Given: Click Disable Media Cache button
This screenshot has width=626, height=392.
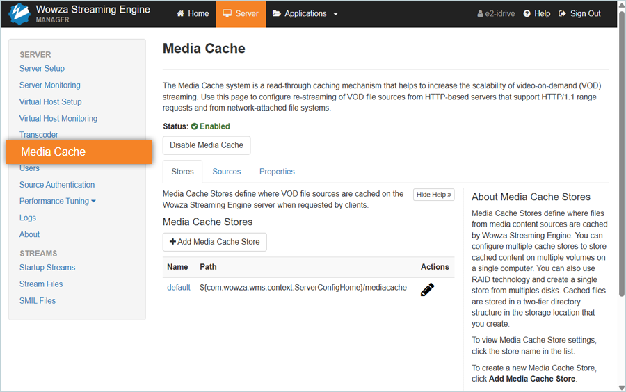Looking at the screenshot, I should tap(207, 145).
